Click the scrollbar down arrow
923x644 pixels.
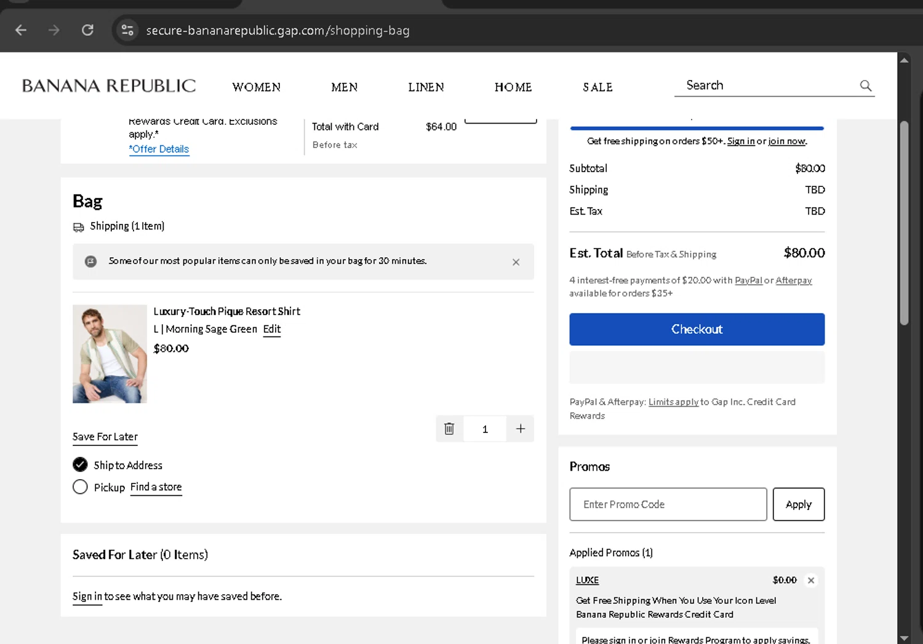coord(904,638)
